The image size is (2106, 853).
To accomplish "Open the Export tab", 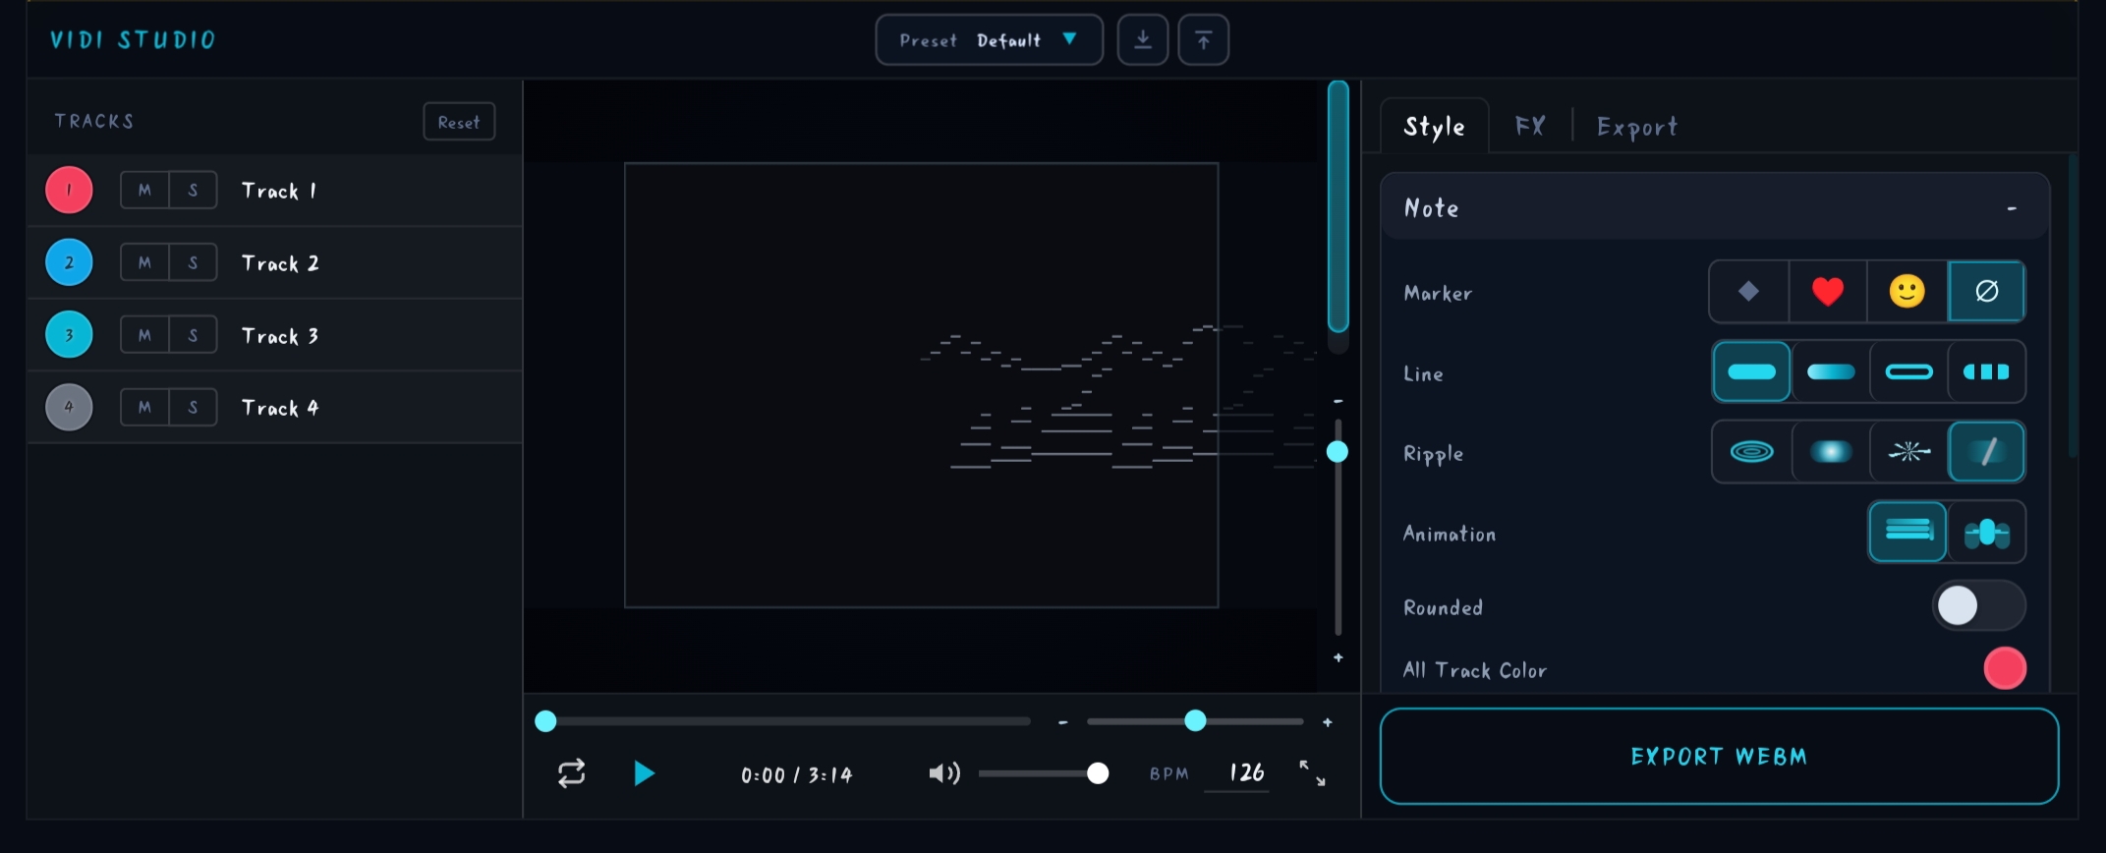I will (x=1636, y=127).
